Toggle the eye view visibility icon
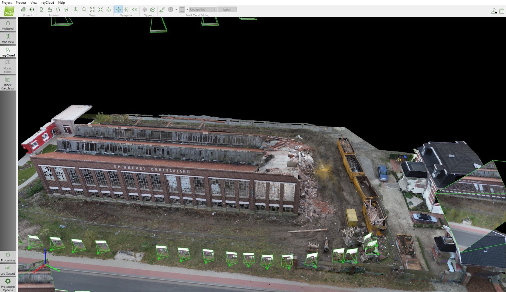Viewport: 506px width, 292px height. click(x=135, y=9)
